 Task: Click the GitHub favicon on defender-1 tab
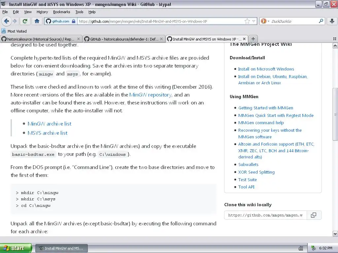(87, 39)
